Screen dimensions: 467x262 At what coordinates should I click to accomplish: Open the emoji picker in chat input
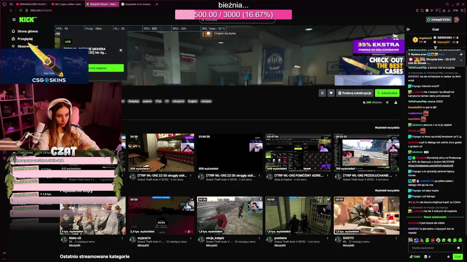coord(459,248)
